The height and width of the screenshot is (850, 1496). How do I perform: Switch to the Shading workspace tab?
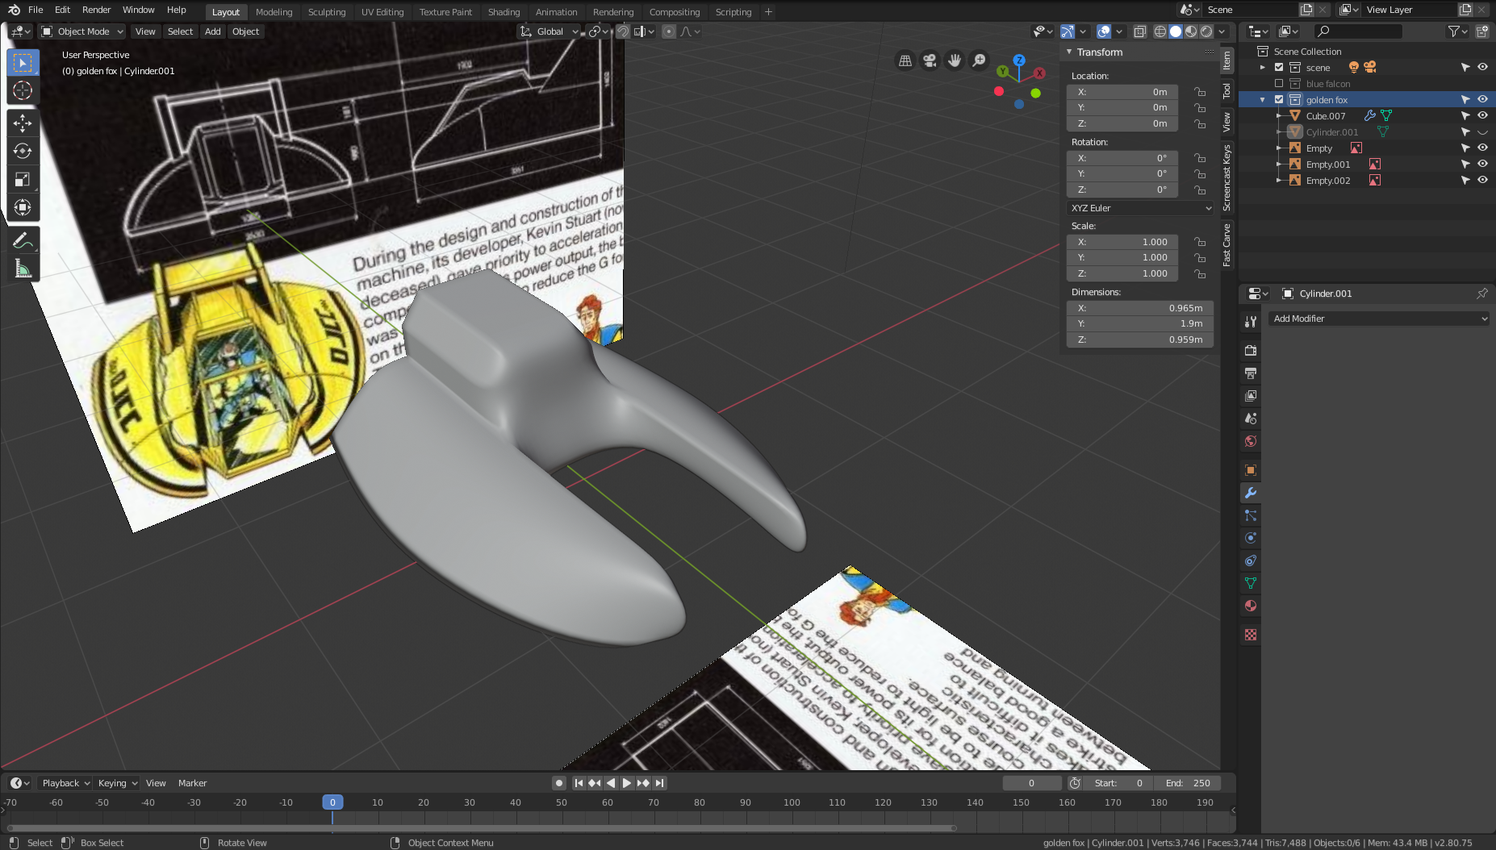pos(504,12)
